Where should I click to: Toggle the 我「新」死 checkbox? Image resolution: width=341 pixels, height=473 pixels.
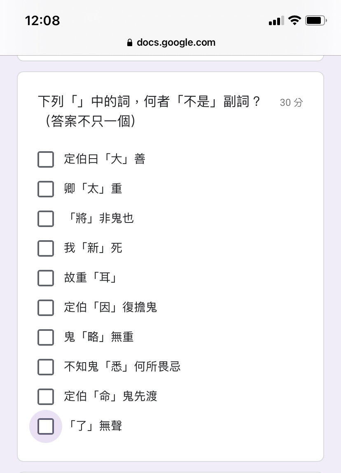pos(46,248)
